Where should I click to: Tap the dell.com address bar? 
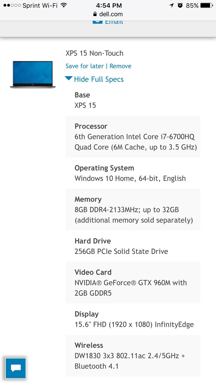pos(108,14)
